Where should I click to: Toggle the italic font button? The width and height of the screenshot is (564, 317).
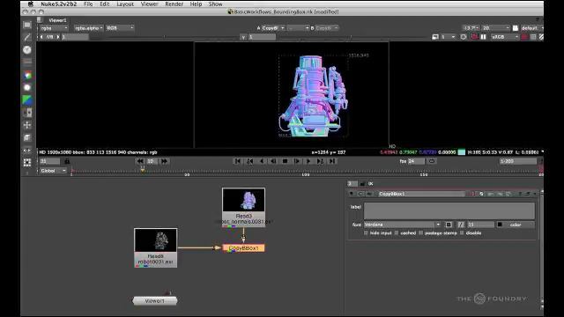(x=461, y=225)
